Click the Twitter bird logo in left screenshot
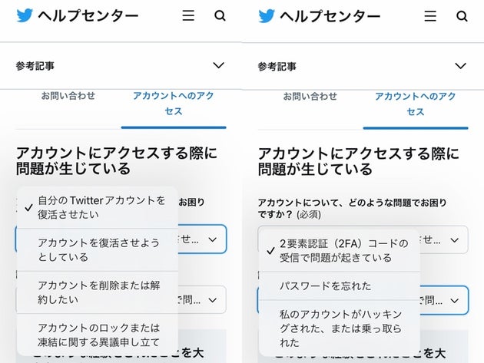This screenshot has height=363, width=484. (25, 15)
